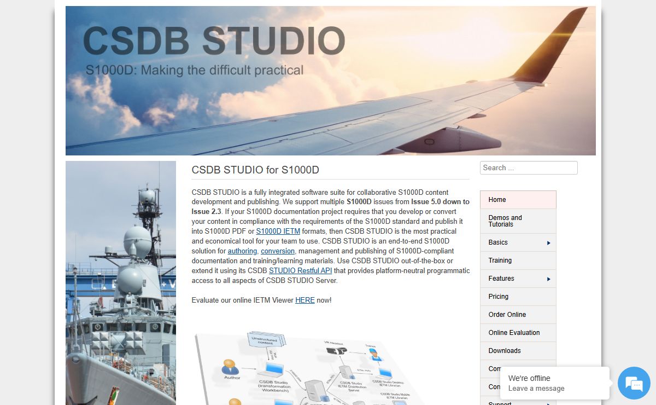The height and width of the screenshot is (405, 656).
Task: Follow the S1000D IETM link
Action: click(x=278, y=232)
